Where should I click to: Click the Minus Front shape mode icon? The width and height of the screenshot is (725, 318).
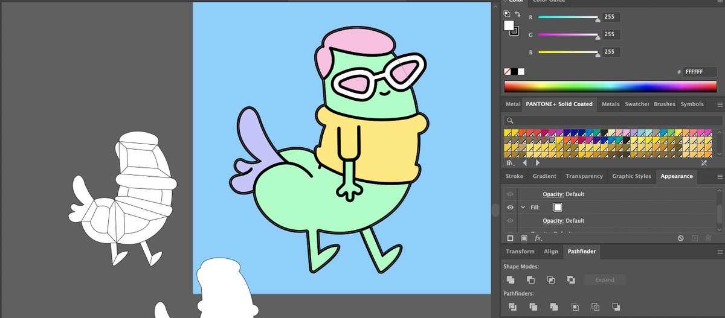531,279
